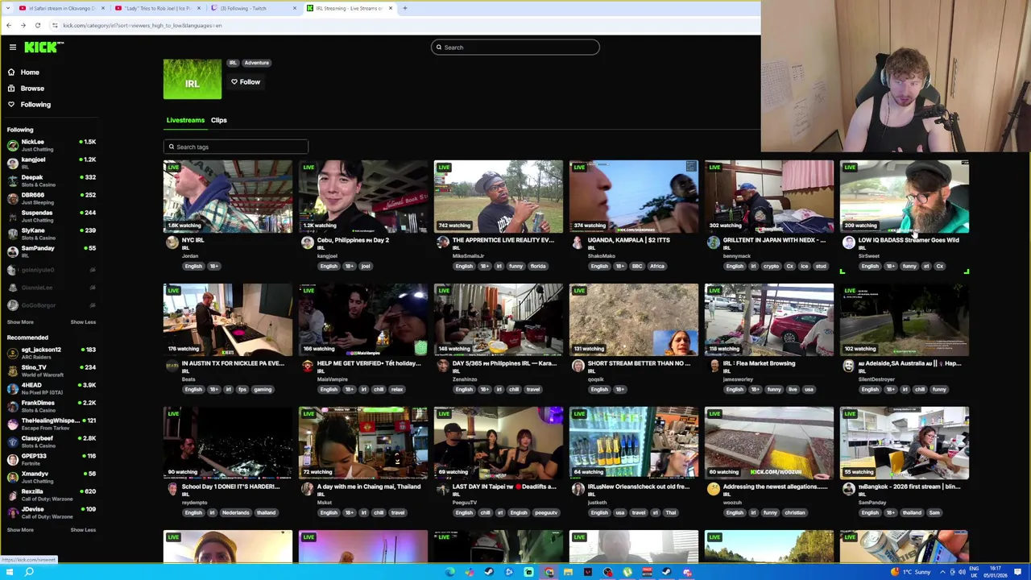Select the Livestreams tab
The width and height of the screenshot is (1031, 580).
(185, 120)
